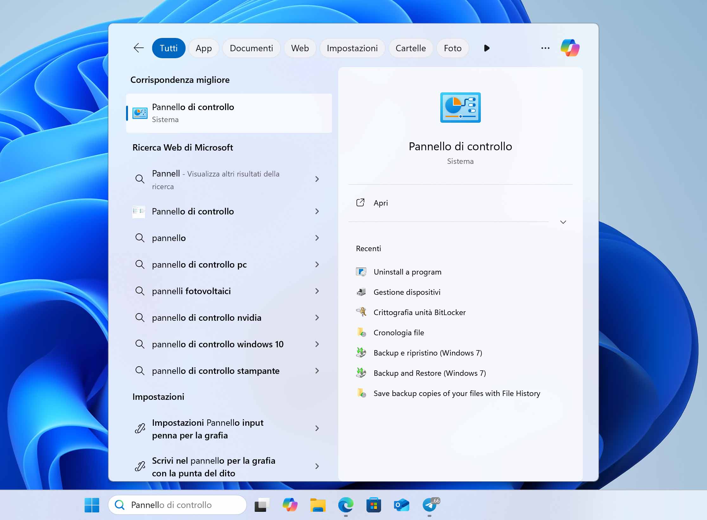Click the back arrow in search panel

138,48
